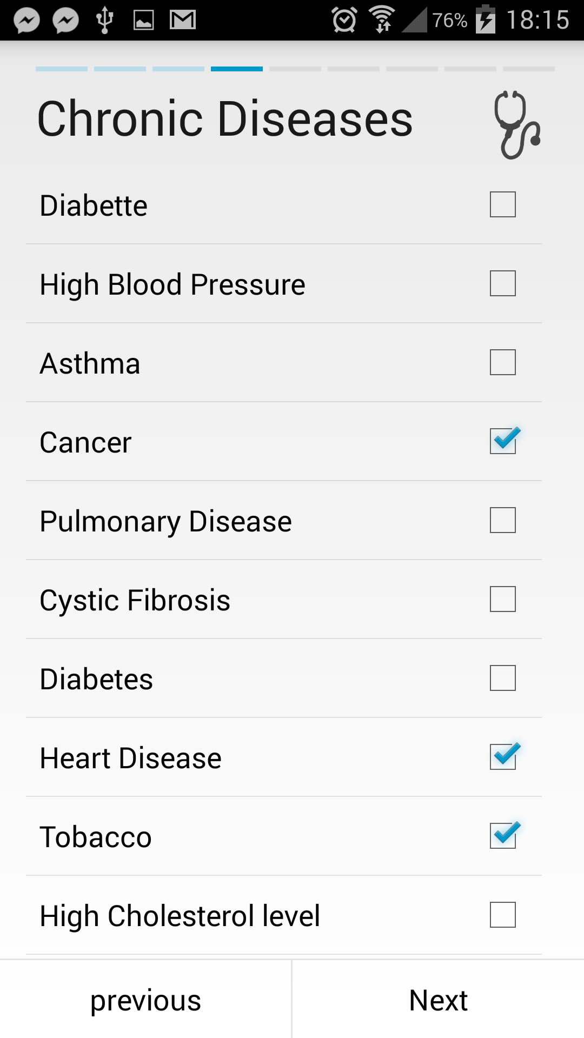Go to the Next step
This screenshot has width=584, height=1038.
coord(438,1000)
